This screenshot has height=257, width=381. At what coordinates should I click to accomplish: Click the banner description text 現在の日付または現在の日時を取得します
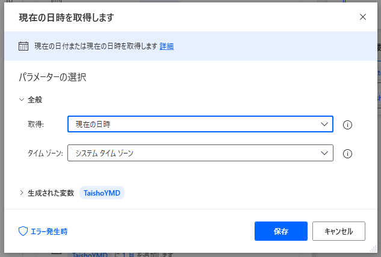(x=96, y=46)
